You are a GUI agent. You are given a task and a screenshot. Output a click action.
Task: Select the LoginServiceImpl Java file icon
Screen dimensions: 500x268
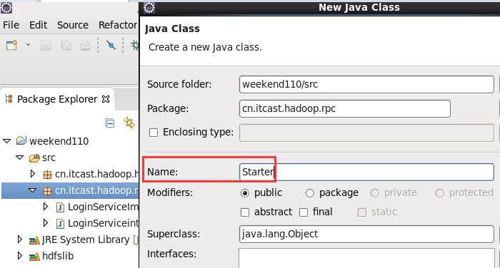tap(60, 207)
